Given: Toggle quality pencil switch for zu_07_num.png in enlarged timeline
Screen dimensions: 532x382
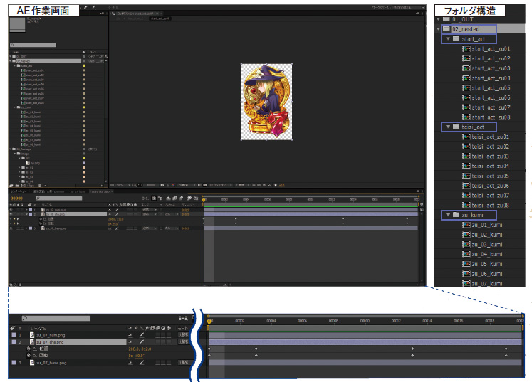Looking at the screenshot, I should [x=142, y=335].
